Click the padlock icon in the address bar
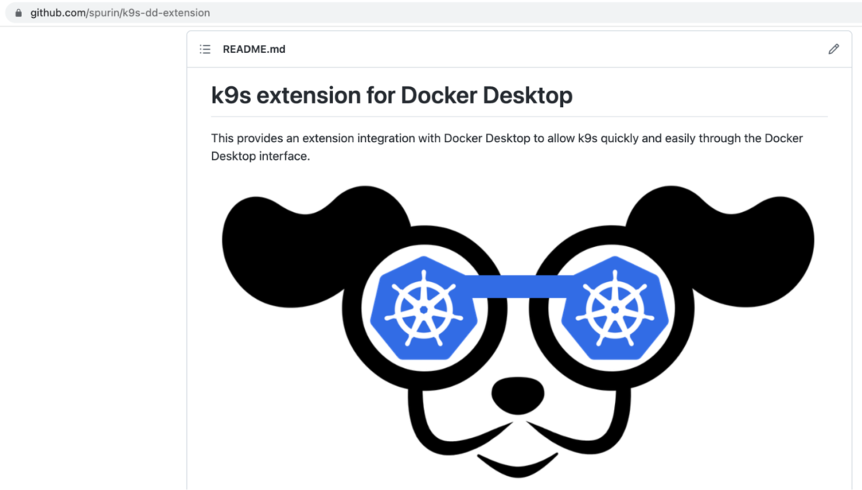The image size is (862, 490). click(19, 12)
